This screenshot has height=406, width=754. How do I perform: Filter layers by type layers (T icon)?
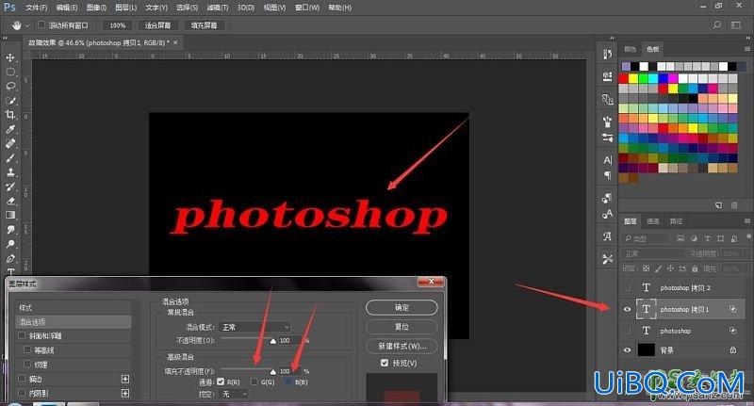[708, 238]
